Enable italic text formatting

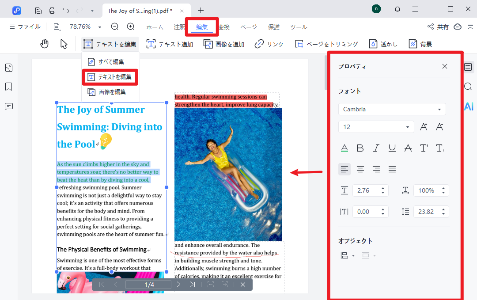(376, 148)
